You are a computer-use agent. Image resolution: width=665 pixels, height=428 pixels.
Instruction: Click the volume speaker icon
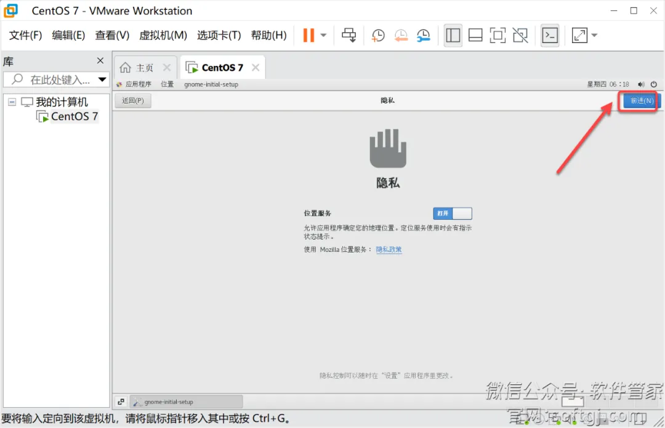click(641, 84)
